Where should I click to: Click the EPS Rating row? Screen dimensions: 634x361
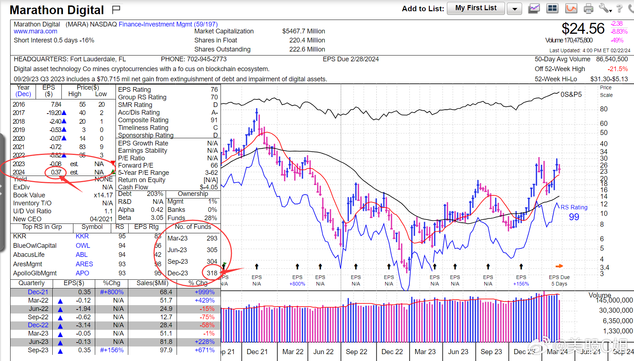pos(168,90)
